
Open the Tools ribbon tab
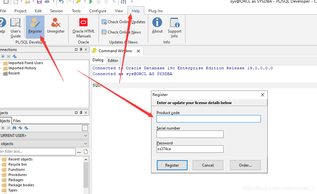pyautogui.click(x=76, y=11)
